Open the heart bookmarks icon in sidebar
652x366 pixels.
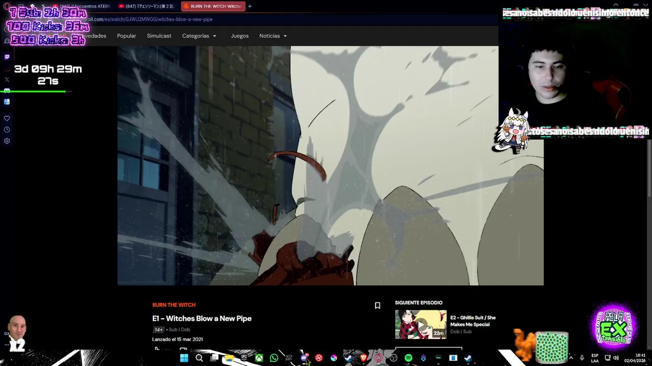point(7,118)
